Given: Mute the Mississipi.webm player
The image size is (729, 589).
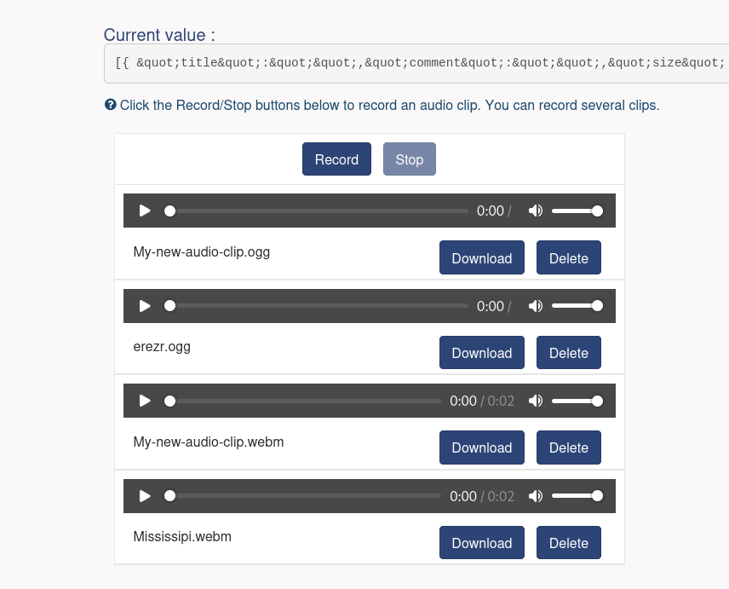Looking at the screenshot, I should (x=535, y=495).
